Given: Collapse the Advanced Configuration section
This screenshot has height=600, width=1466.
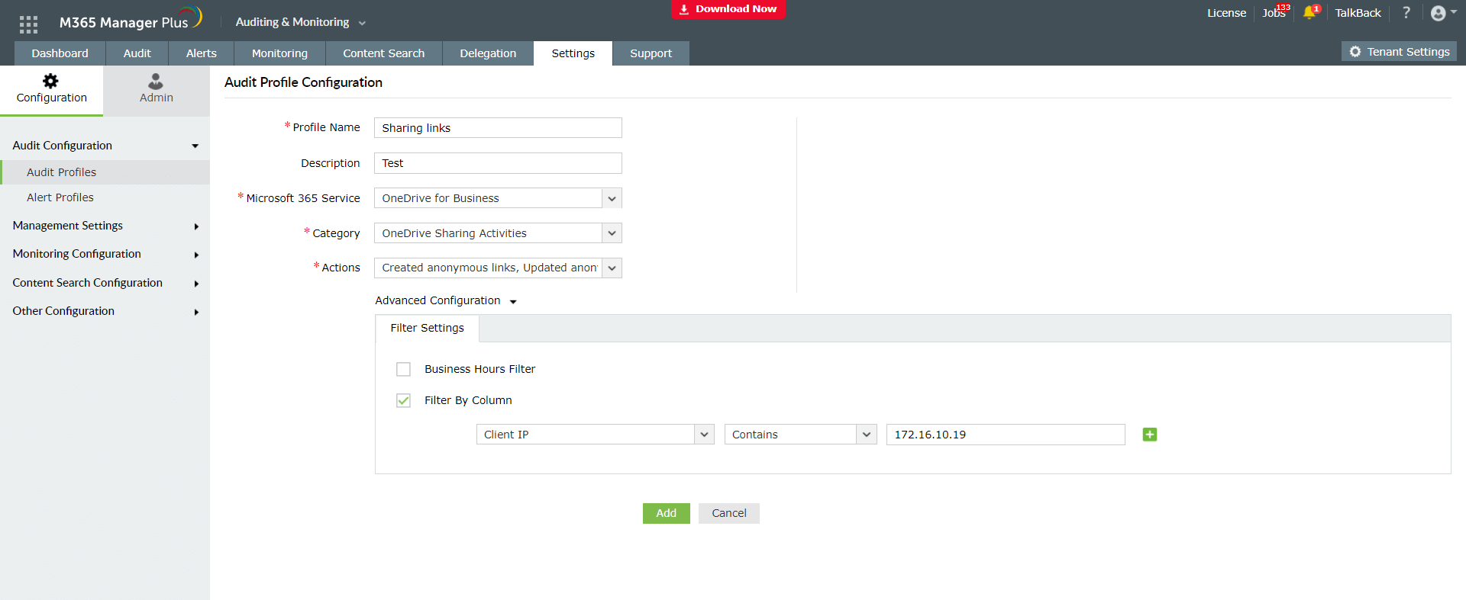Looking at the screenshot, I should 446,300.
